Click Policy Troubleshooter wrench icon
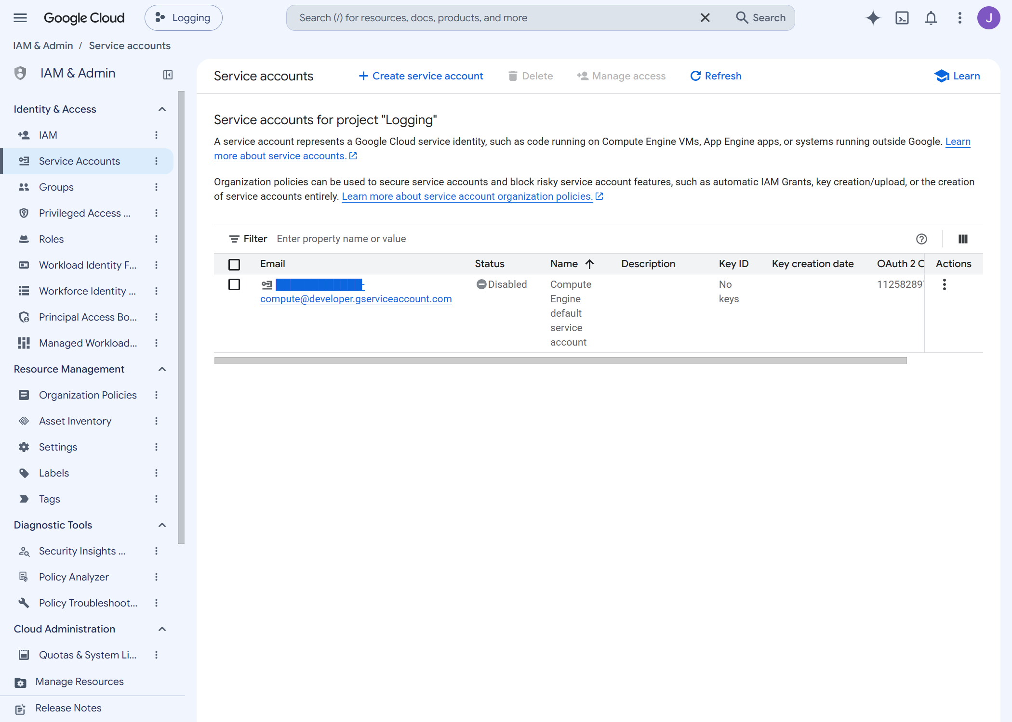The height and width of the screenshot is (722, 1012). (24, 603)
